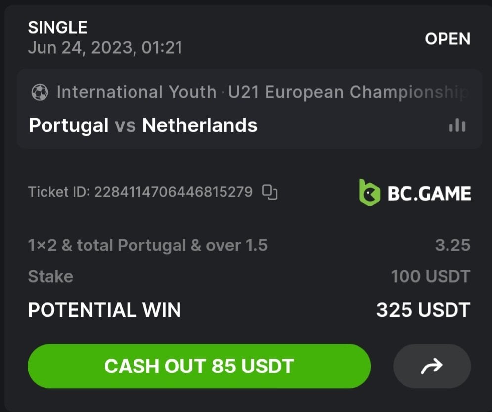
Task: Open the U21 European Championship league
Action: pyautogui.click(x=346, y=92)
